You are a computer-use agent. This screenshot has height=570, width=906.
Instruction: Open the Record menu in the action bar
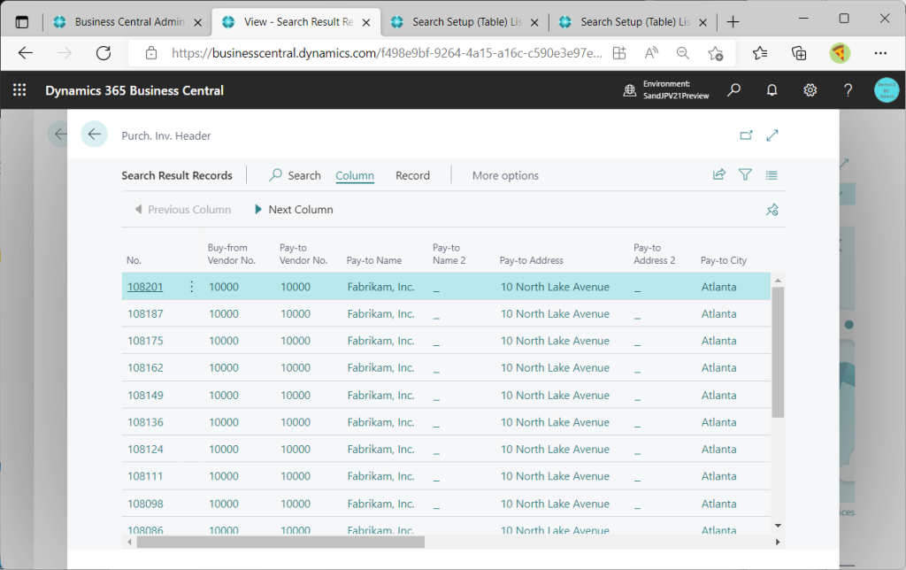point(412,175)
